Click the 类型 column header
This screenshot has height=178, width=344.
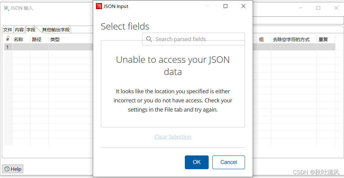coord(55,39)
